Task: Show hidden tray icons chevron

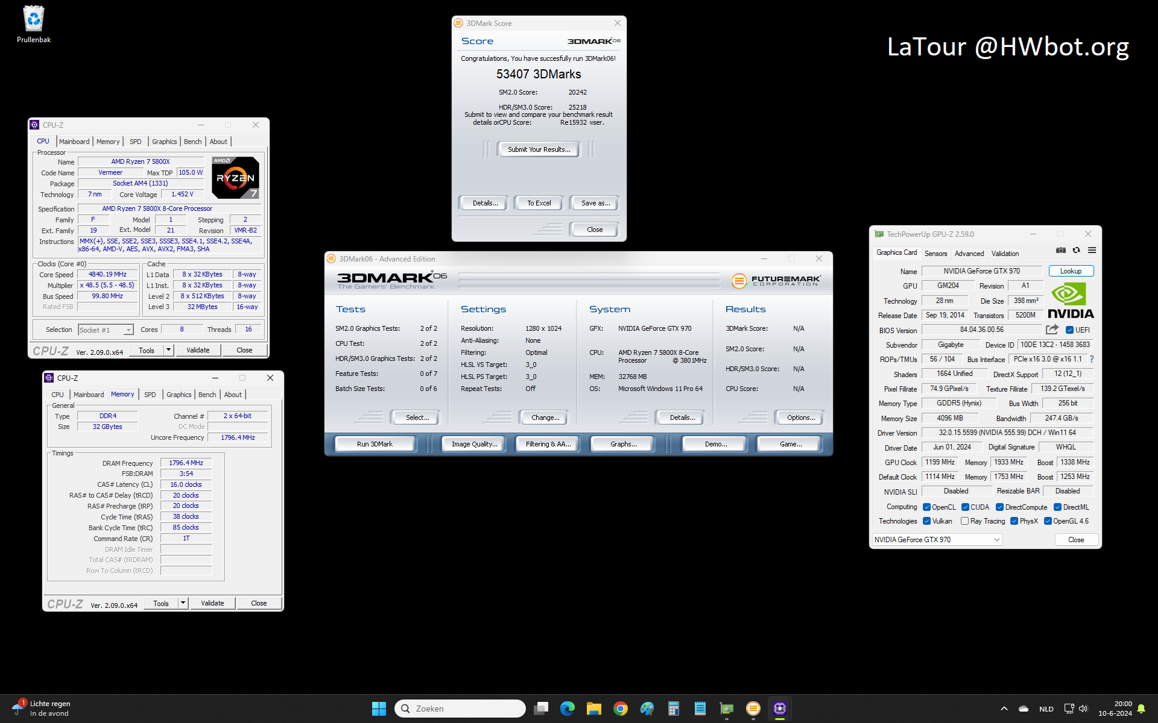Action: 1004,709
